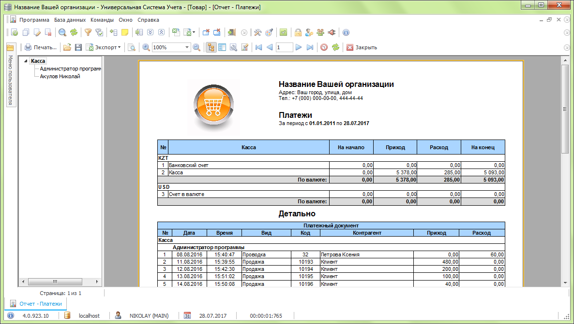Select Акулов Николай tree item
Image resolution: width=574 pixels, height=324 pixels.
coord(60,76)
